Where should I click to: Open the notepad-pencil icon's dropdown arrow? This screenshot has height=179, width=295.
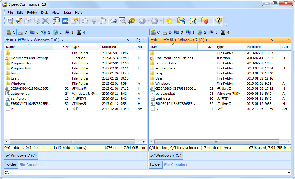[198, 21]
